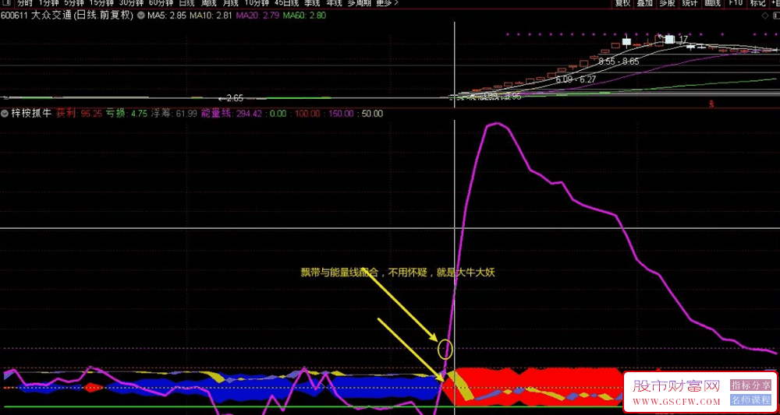Open the 多周期 multi-period option
Screen dimensions: 780x415
(359, 3)
